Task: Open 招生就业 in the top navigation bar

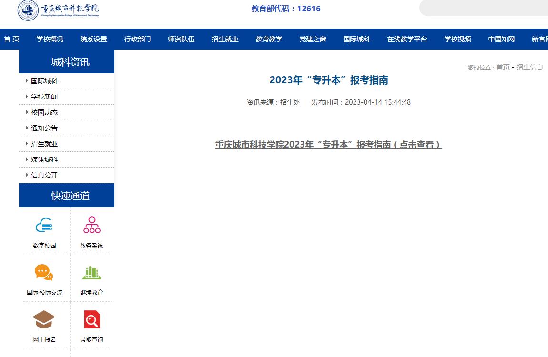Action: [225, 39]
